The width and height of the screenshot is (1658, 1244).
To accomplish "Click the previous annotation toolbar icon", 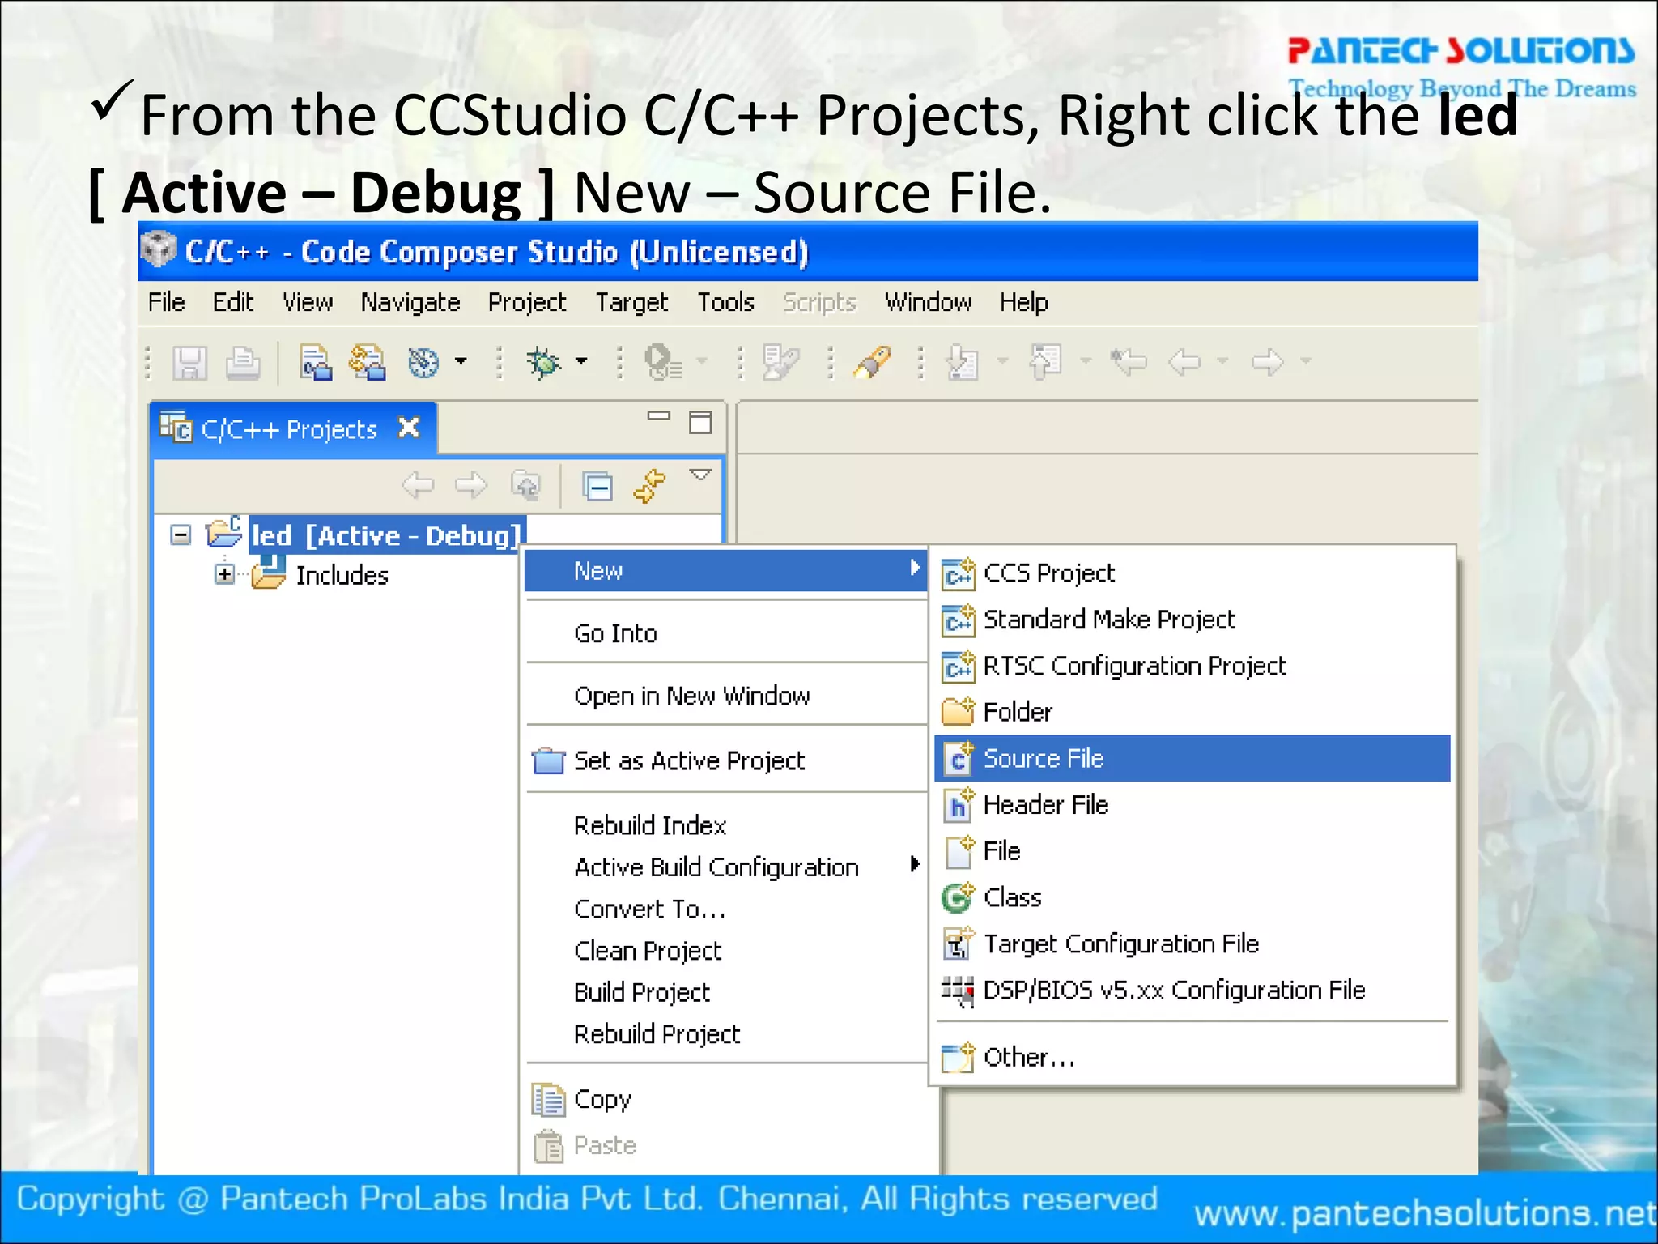I will tap(1045, 362).
